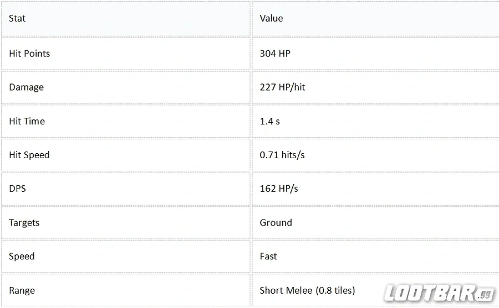This screenshot has width=499, height=308.
Task: Click the LOOTBAR.gg watermark logo
Action: 440,293
